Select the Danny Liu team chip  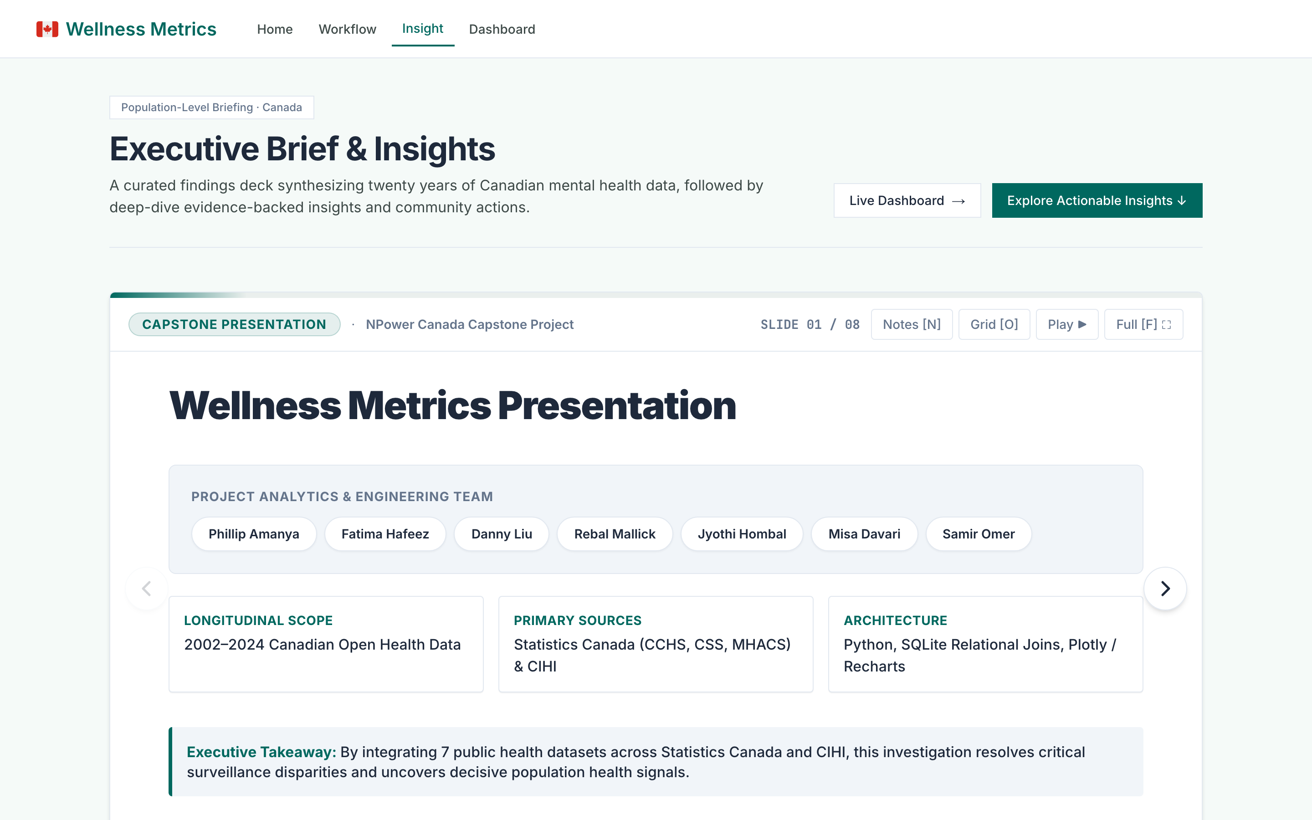tap(502, 534)
